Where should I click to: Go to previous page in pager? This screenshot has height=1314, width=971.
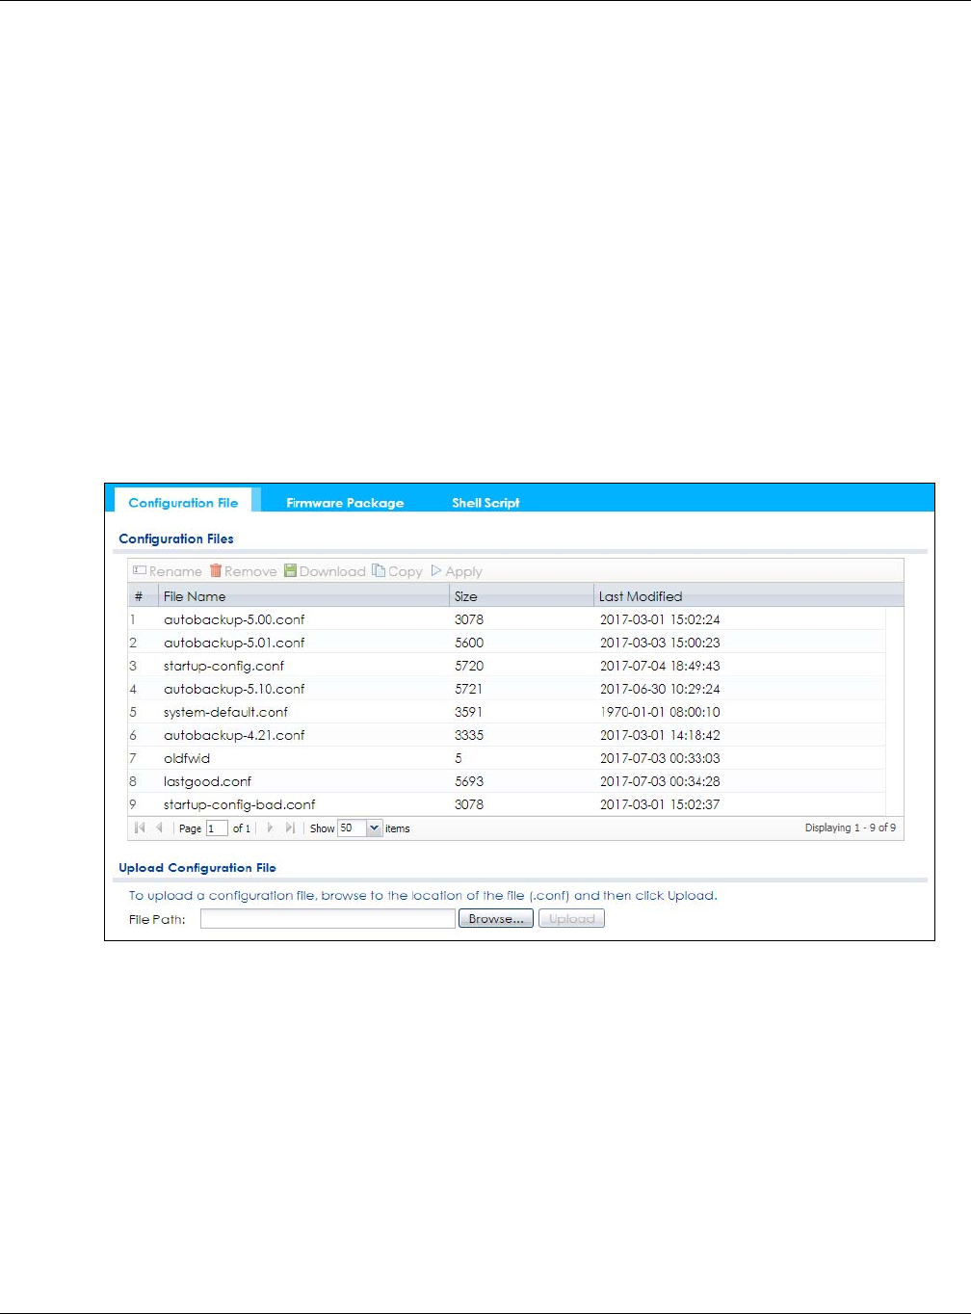tap(159, 828)
